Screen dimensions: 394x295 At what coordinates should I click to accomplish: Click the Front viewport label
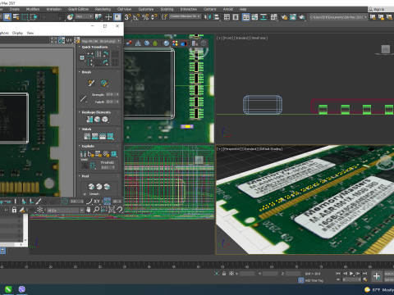coord(242,38)
